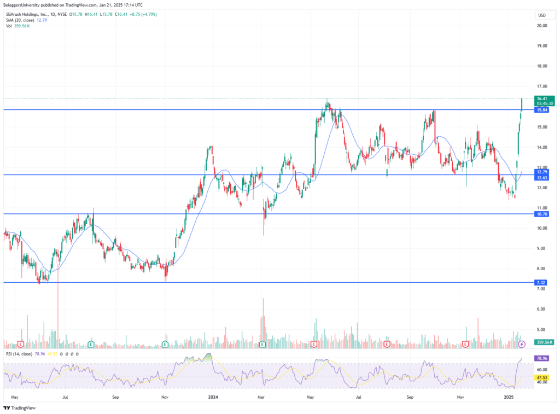Click the earnings E marker above Mar label
This screenshot has height=414, width=560.
[262, 345]
